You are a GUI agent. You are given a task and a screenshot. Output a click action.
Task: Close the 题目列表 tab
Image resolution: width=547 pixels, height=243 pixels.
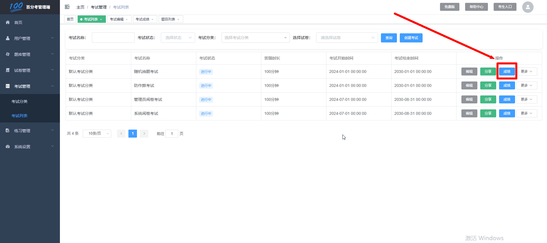[178, 19]
